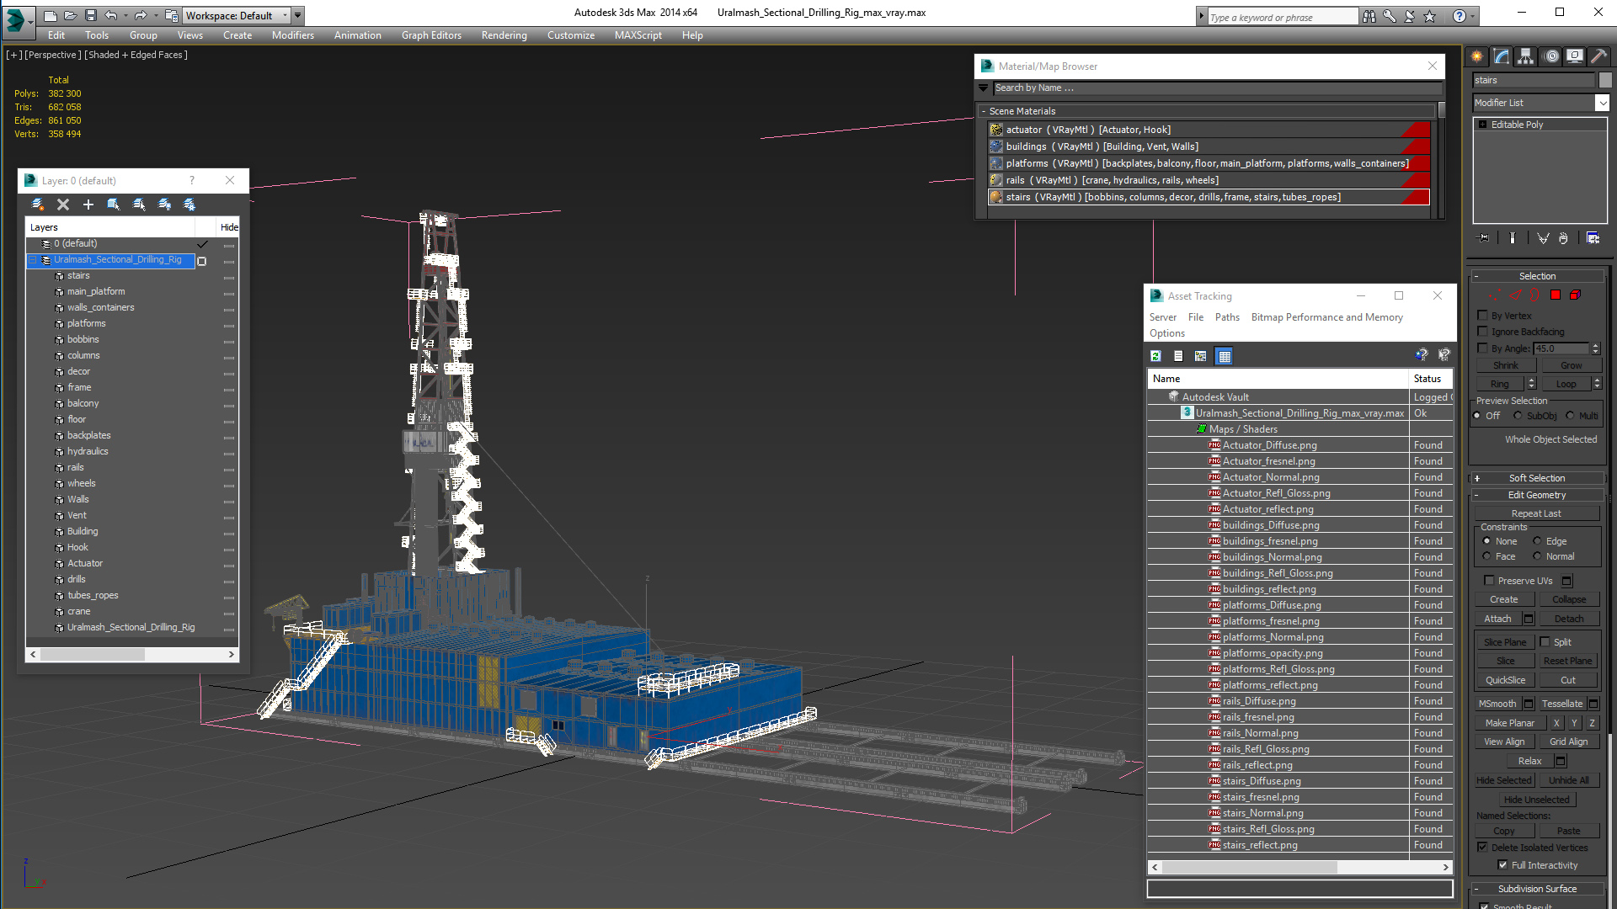Click object color swatch next to stairs name
Screen dimensions: 1617x909
1605,80
